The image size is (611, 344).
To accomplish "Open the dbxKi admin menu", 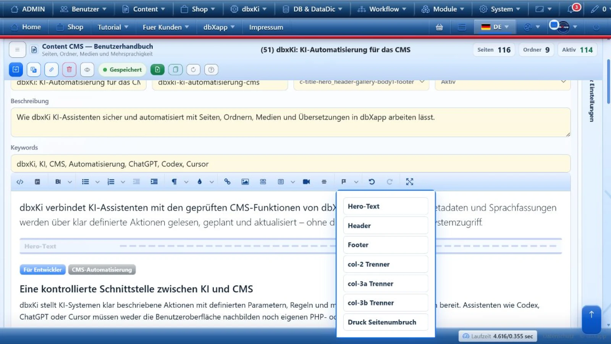I will [x=249, y=9].
